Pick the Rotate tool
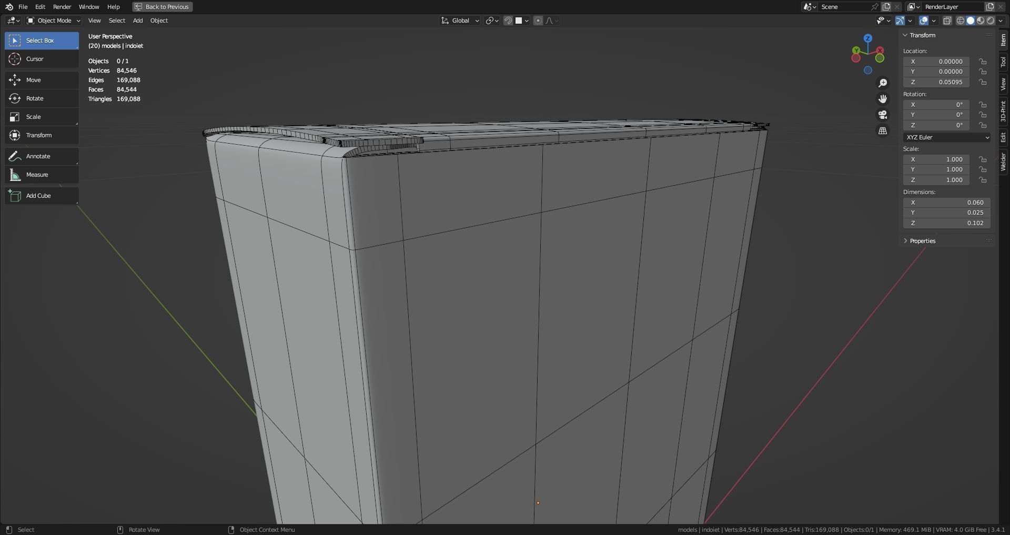1010x535 pixels. [42, 98]
